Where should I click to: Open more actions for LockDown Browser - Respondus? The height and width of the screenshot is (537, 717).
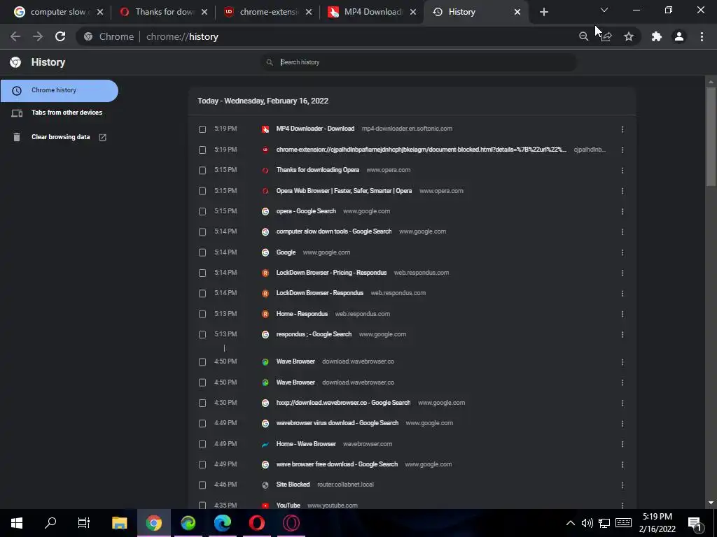point(622,294)
